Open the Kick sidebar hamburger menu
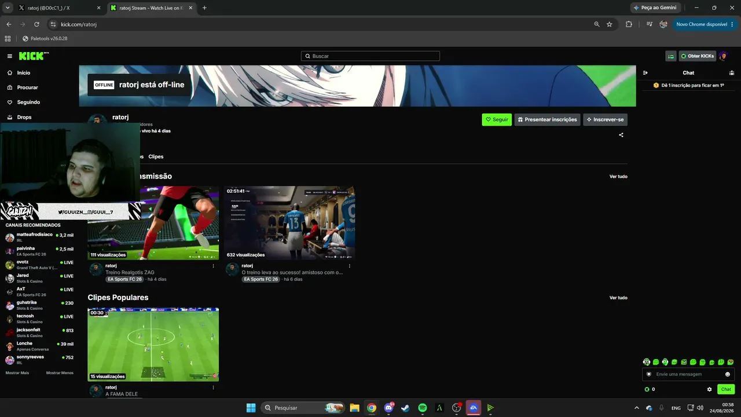Screen dimensions: 741x417 [x=10, y=56]
